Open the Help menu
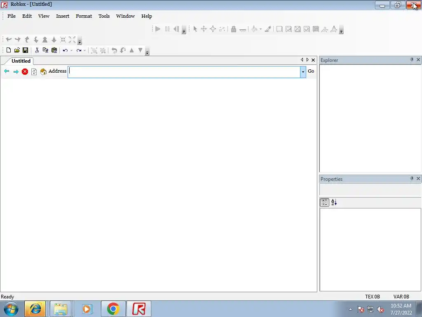 [147, 16]
